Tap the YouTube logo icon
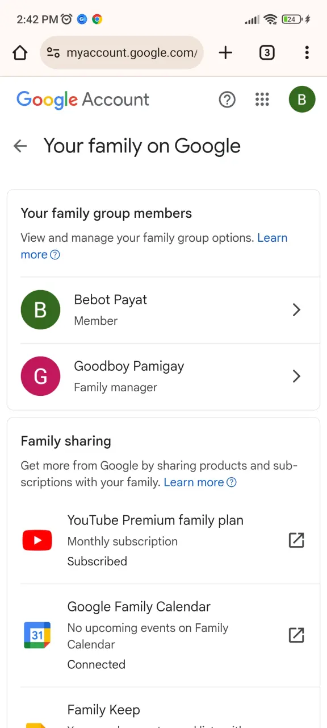This screenshot has width=327, height=728. point(37,540)
